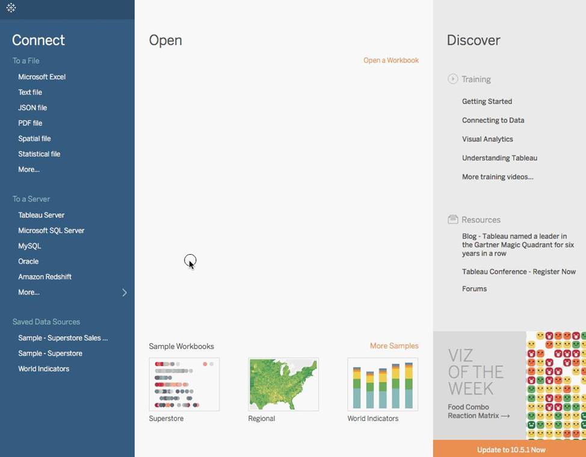Click the Open a Workbook link
Screen dimensions: 586x457
(x=391, y=60)
